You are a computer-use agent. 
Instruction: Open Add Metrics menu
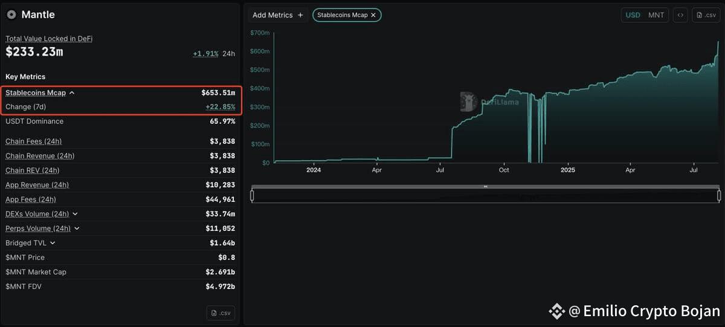(x=278, y=15)
